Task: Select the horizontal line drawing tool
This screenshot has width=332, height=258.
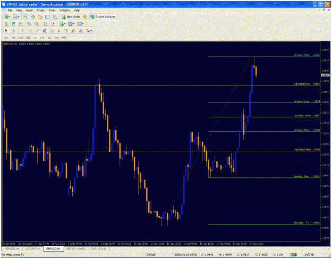Action: point(30,31)
